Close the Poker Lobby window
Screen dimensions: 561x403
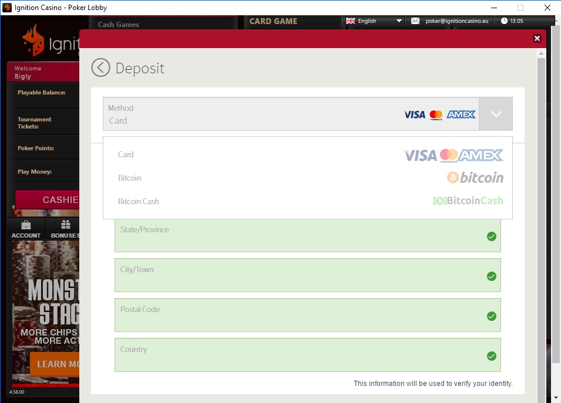coord(547,8)
